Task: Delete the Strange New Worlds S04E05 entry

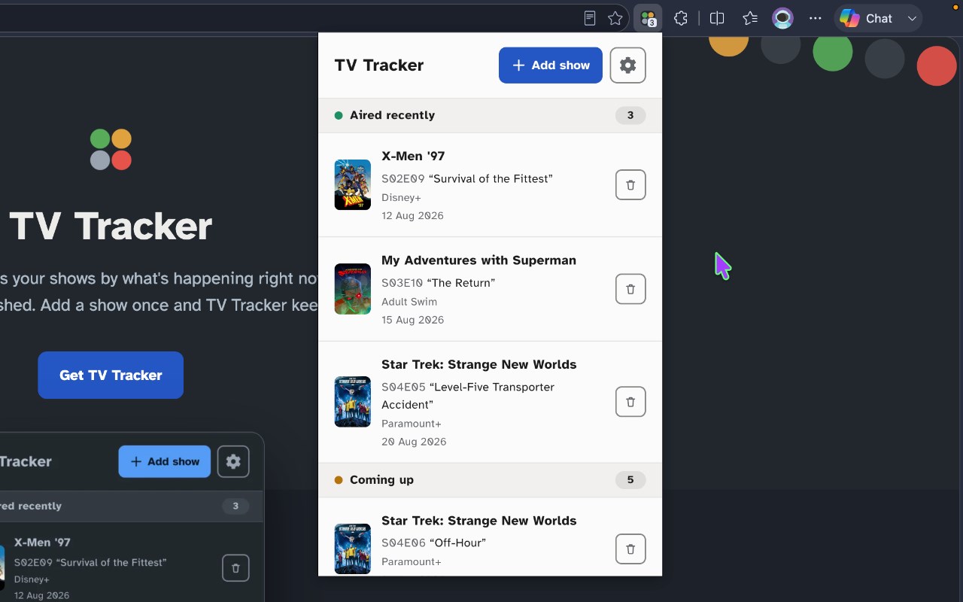Action: [630, 402]
